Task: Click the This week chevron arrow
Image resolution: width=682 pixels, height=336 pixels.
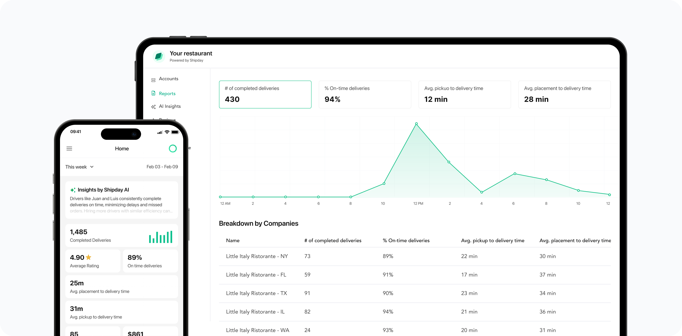Action: (x=92, y=167)
